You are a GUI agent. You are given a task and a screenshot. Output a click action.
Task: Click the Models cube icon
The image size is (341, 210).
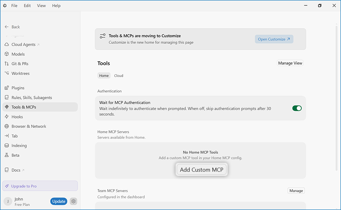pos(7,54)
